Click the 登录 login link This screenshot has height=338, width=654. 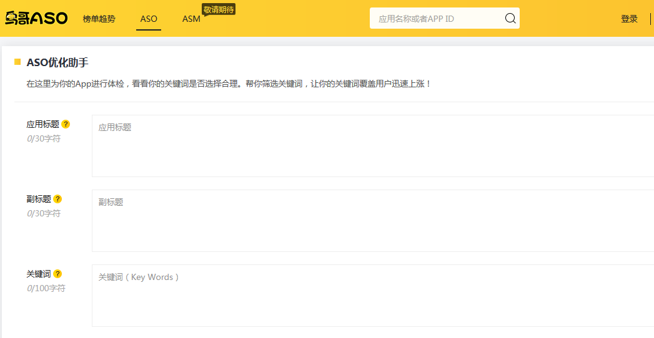click(629, 19)
